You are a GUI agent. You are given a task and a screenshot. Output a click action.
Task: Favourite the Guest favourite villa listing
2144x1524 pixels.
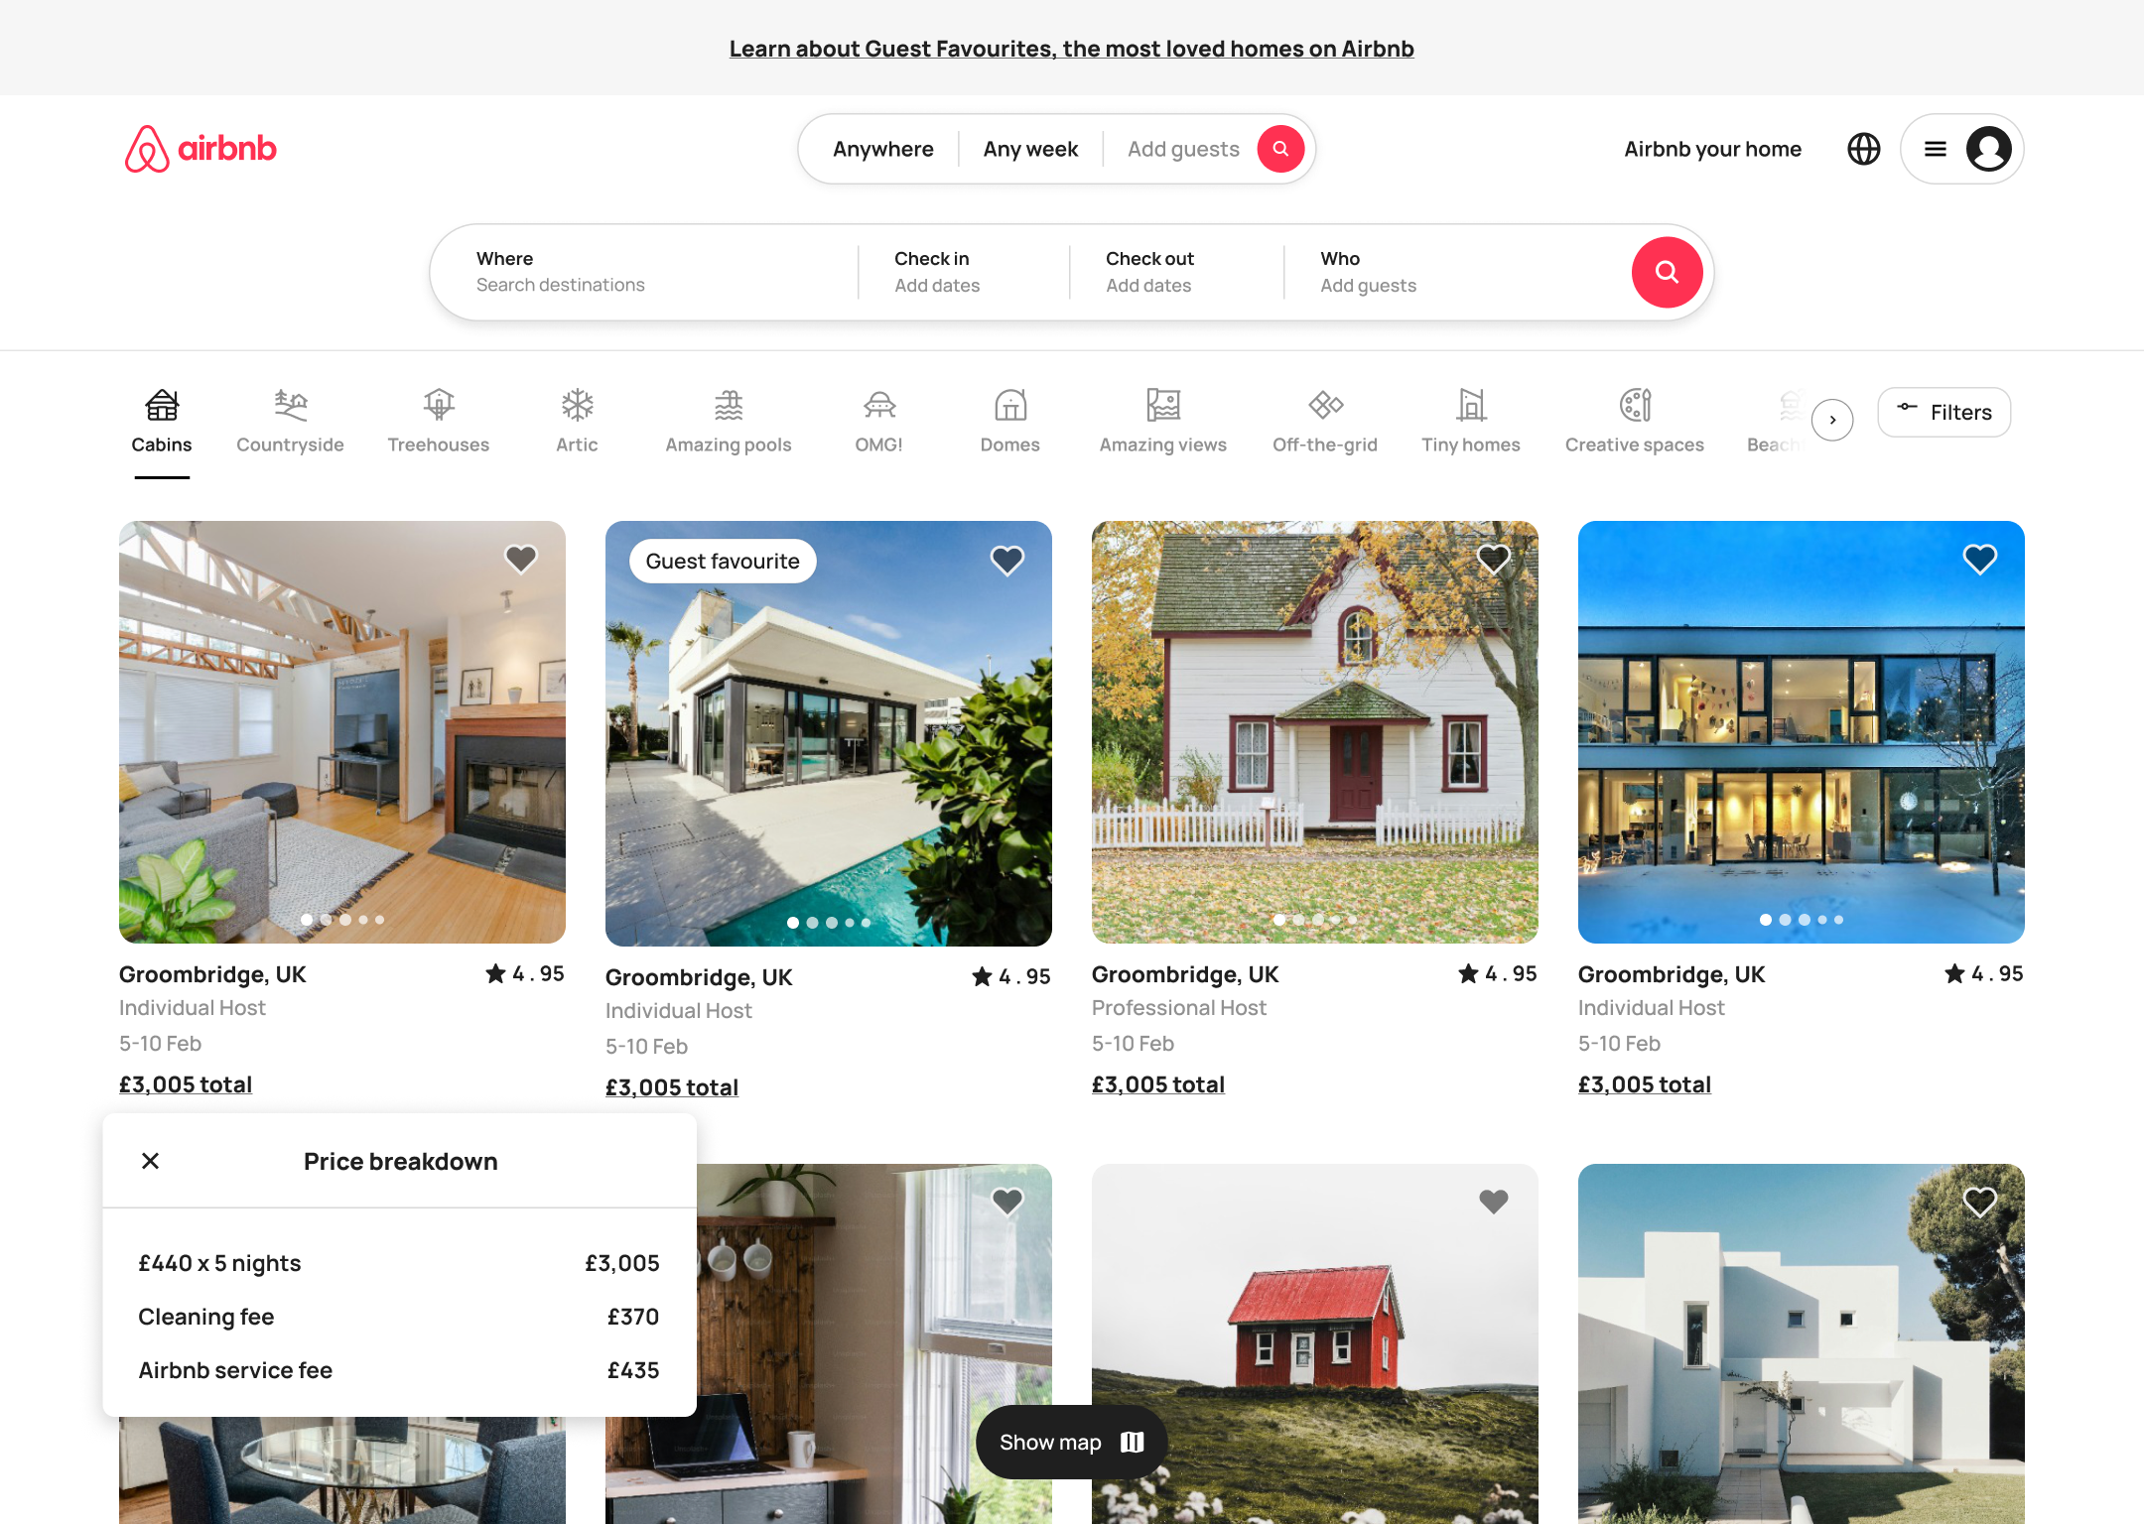[1006, 561]
